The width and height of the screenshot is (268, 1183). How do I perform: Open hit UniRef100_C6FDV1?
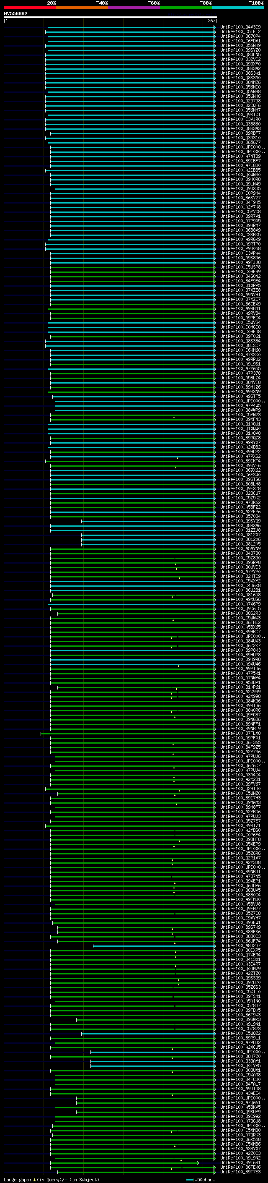point(240,41)
